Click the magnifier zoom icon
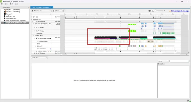 (153, 11)
